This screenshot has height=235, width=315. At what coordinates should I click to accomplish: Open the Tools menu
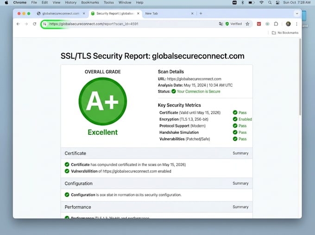[109, 3]
